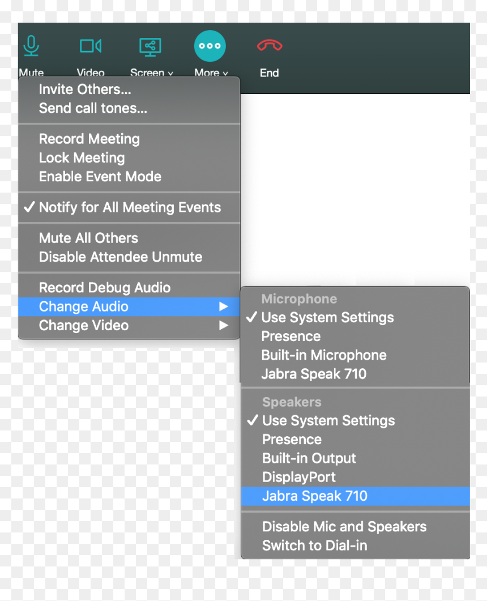The width and height of the screenshot is (487, 601).
Task: Toggle the Video camera icon
Action: pos(91,46)
